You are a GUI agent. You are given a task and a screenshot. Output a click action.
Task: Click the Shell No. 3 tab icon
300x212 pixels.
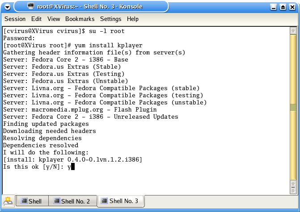[104, 201]
